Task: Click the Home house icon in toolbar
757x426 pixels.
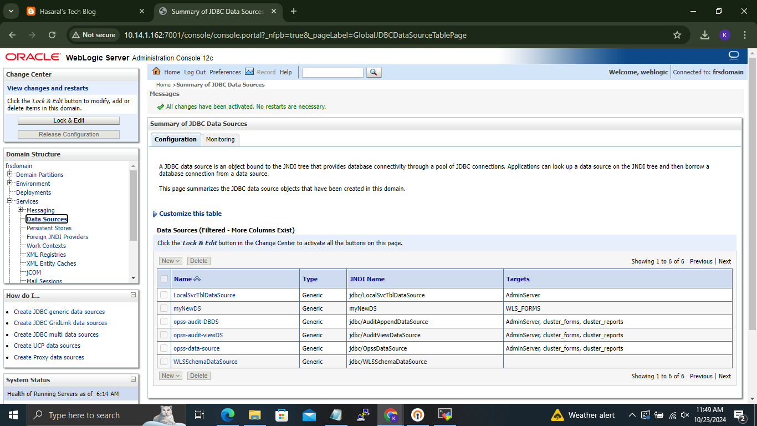Action: click(x=156, y=72)
